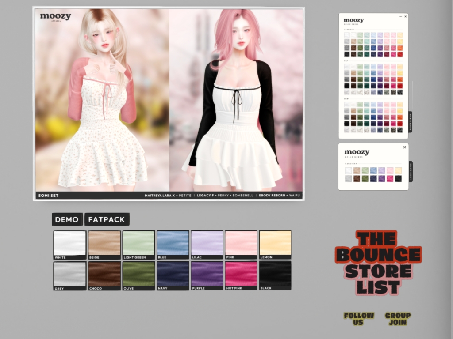The image size is (453, 339).
Task: Select the FATPACK purchase button
Action: [x=107, y=219]
